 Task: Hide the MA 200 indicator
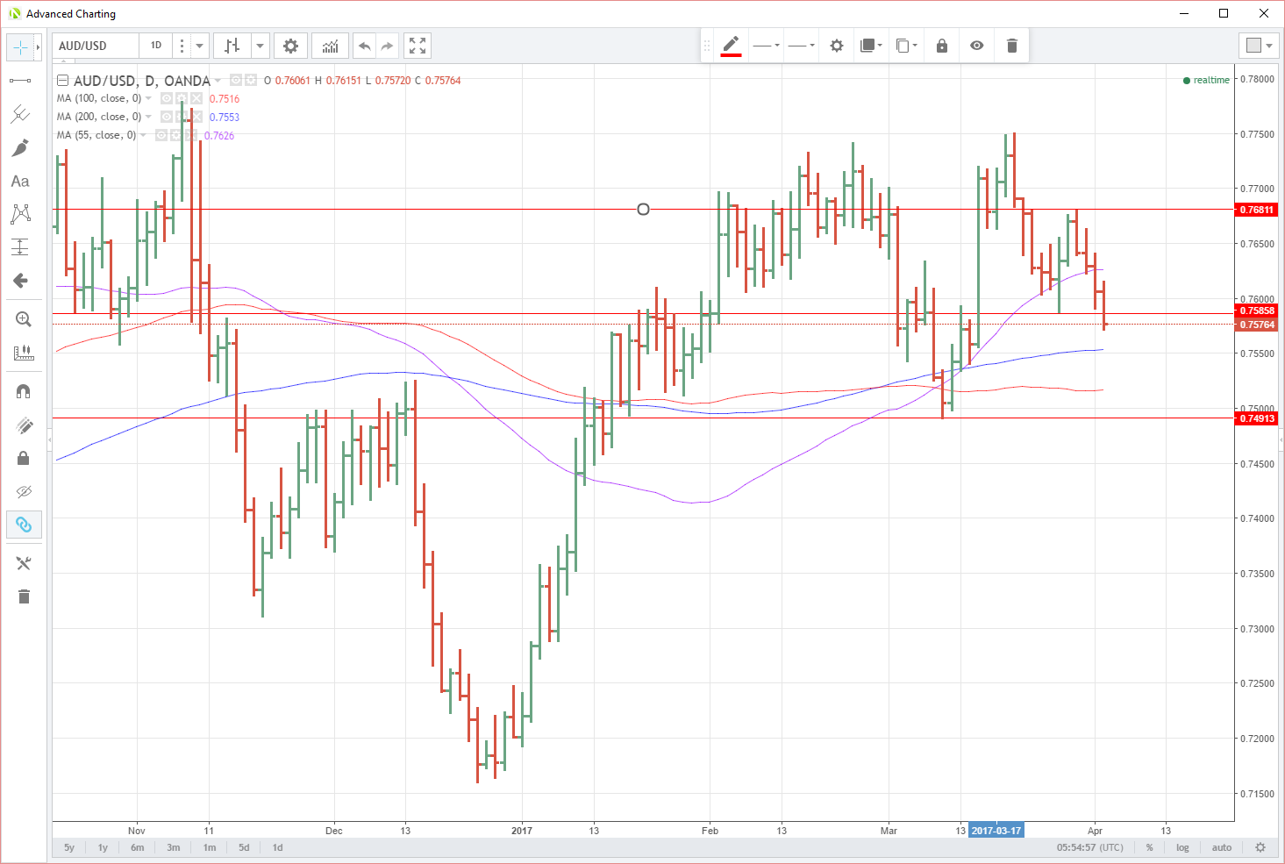(167, 117)
